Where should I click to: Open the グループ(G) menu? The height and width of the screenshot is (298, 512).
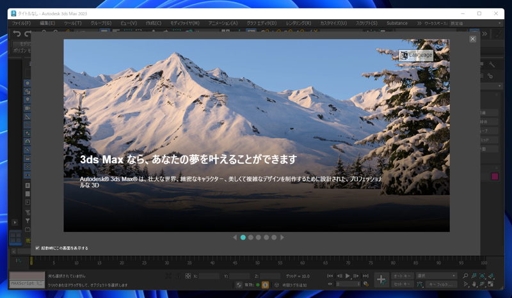[x=101, y=23]
